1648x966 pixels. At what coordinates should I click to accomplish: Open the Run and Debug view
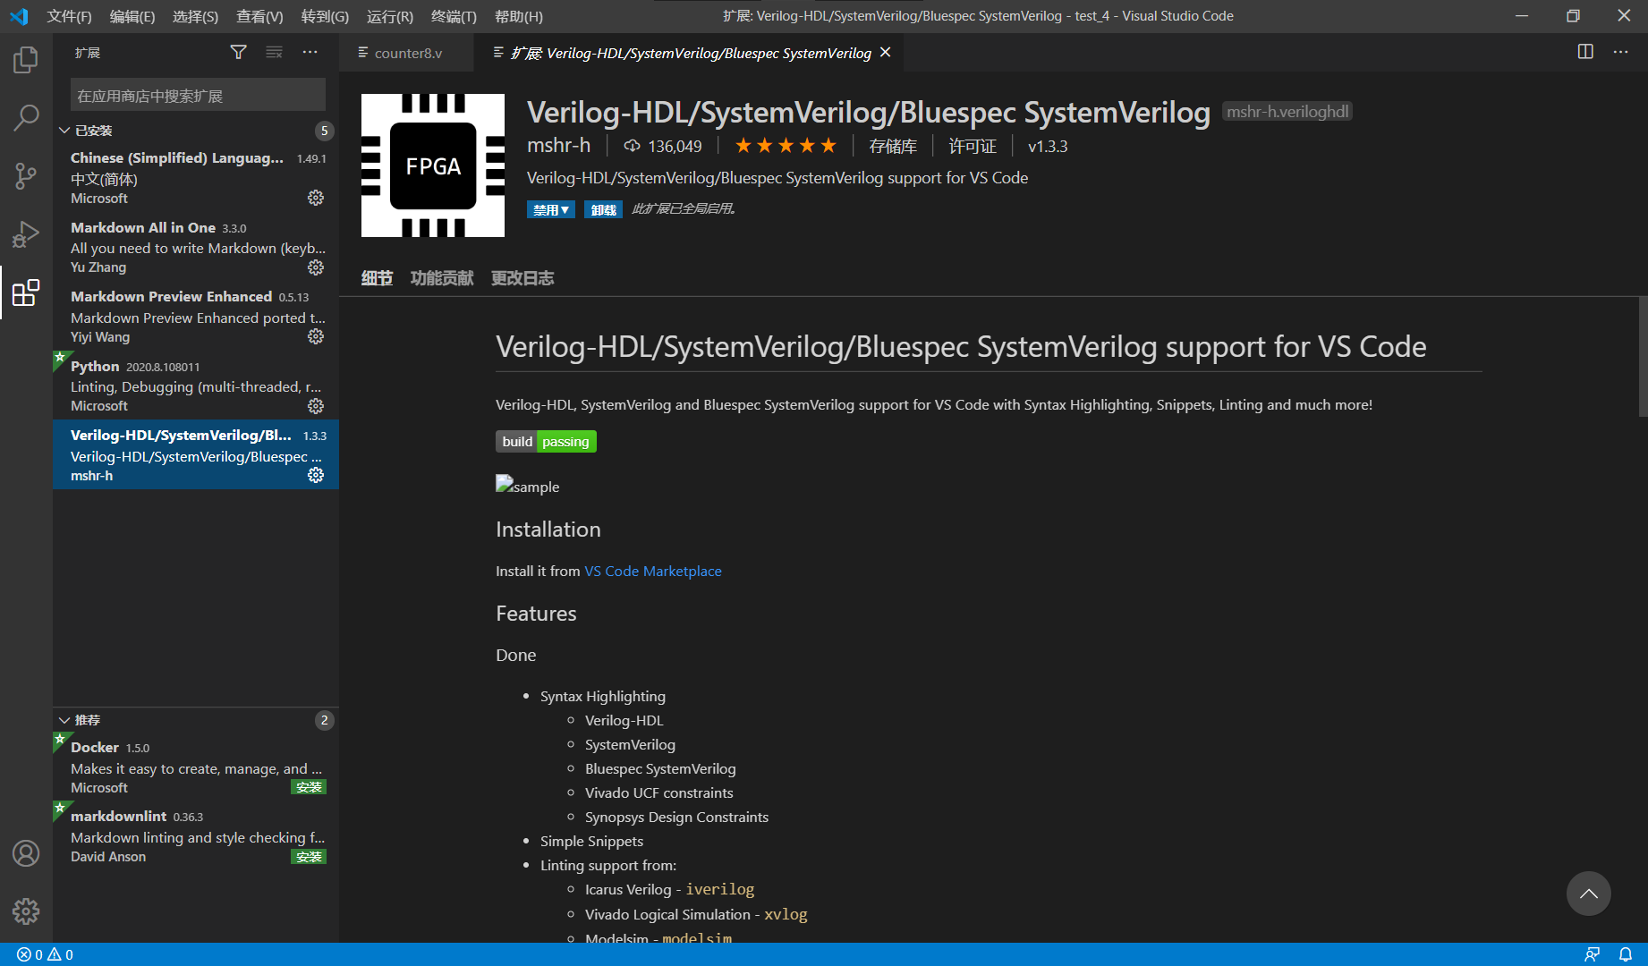(26, 234)
